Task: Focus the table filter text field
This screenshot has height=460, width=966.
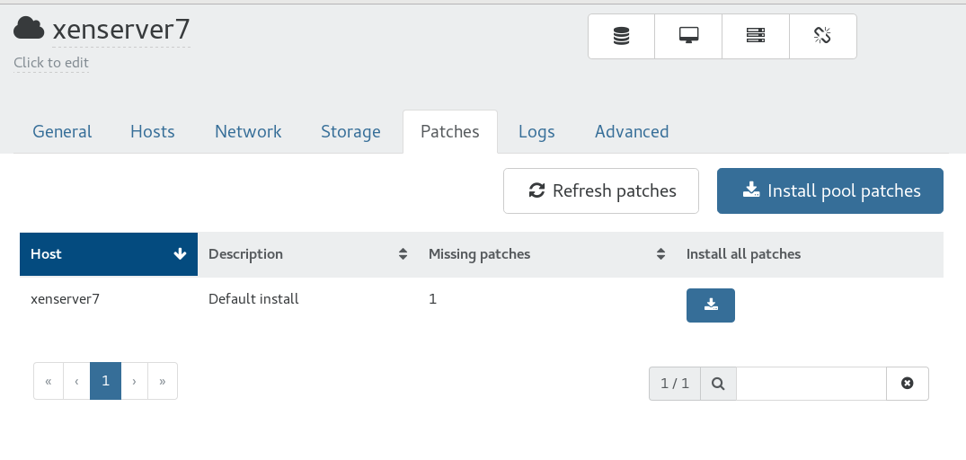Action: click(811, 383)
